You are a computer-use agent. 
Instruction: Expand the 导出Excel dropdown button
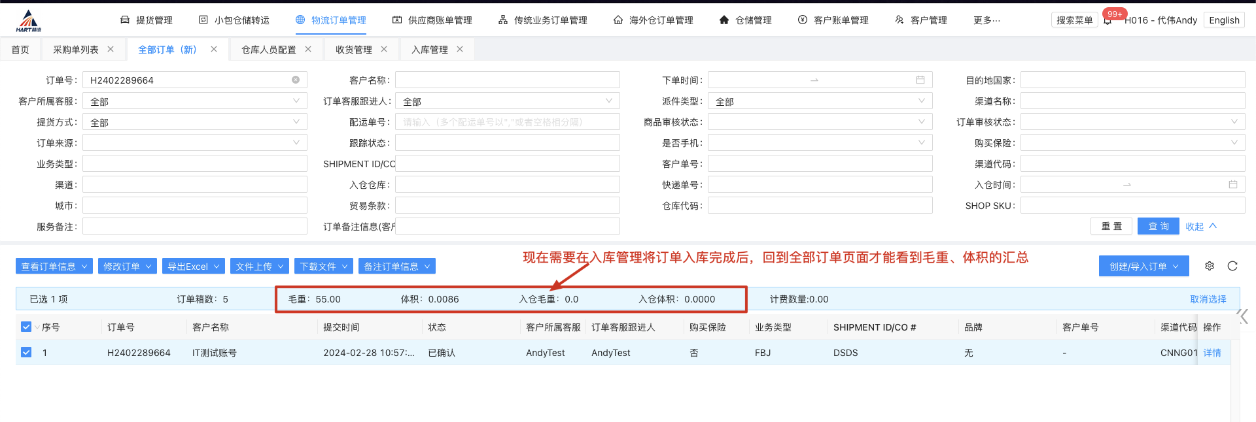(x=194, y=266)
